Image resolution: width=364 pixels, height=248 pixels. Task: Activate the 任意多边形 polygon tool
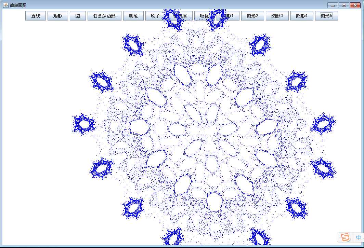pyautogui.click(x=104, y=16)
